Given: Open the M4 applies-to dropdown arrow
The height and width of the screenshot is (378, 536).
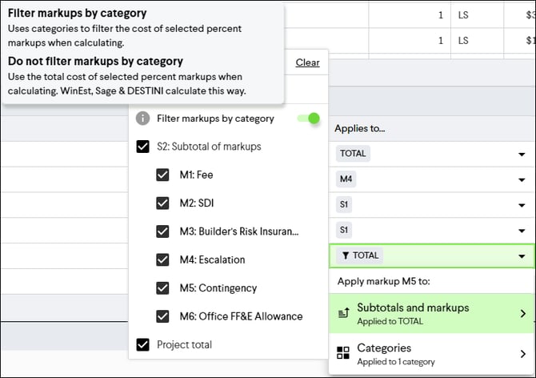Looking at the screenshot, I should [522, 179].
